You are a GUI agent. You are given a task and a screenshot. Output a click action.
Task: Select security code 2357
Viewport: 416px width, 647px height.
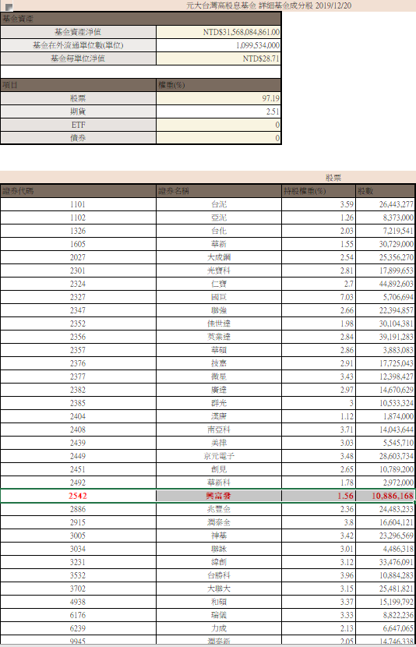[x=78, y=350]
